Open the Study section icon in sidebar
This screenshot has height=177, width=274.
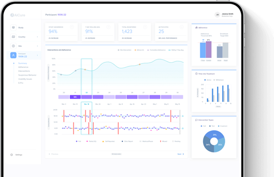13,27
